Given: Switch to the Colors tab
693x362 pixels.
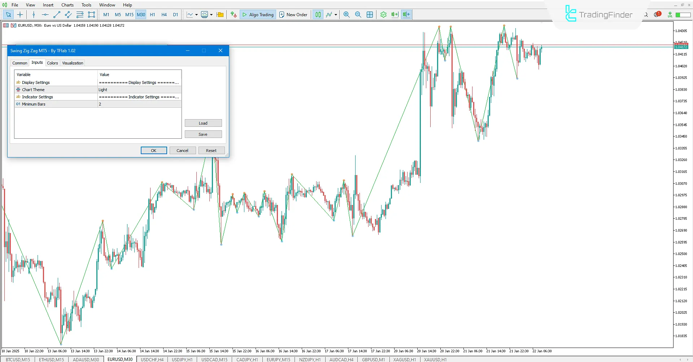Looking at the screenshot, I should point(52,63).
